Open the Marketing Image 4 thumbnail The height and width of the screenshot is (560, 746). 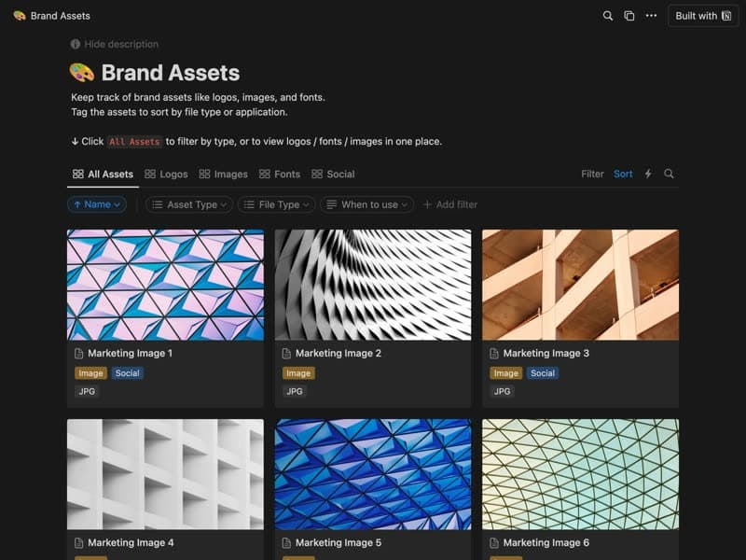166,474
